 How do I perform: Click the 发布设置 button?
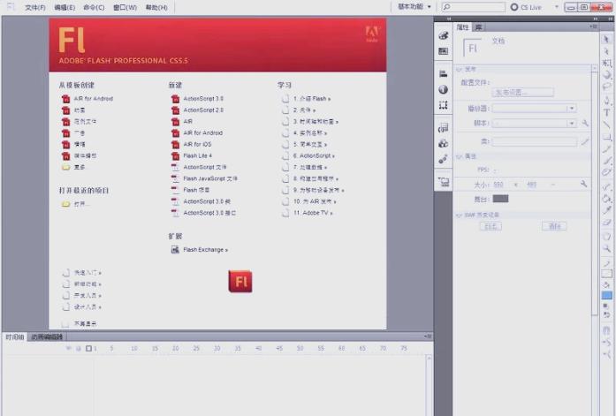coord(523,93)
